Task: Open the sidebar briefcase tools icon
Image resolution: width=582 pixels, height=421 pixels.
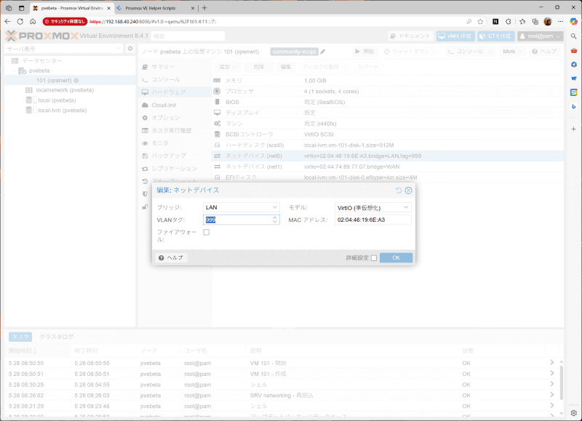Action: pos(573,50)
